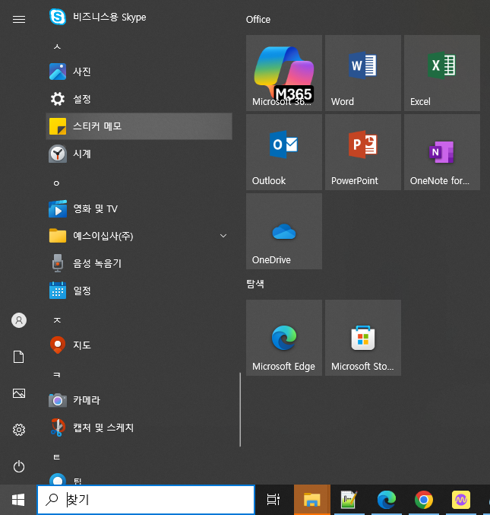The image size is (490, 515).
Task: Open 비즈니스용 Skype from the app list
Action: pyautogui.click(x=139, y=17)
